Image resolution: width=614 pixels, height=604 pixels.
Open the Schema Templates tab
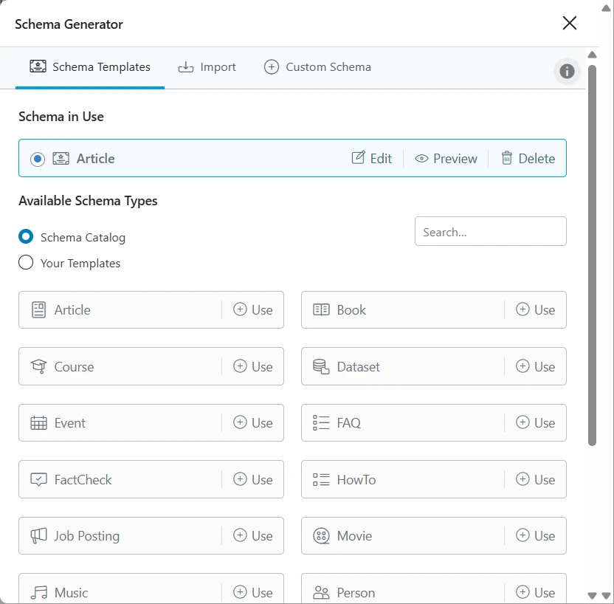point(90,67)
